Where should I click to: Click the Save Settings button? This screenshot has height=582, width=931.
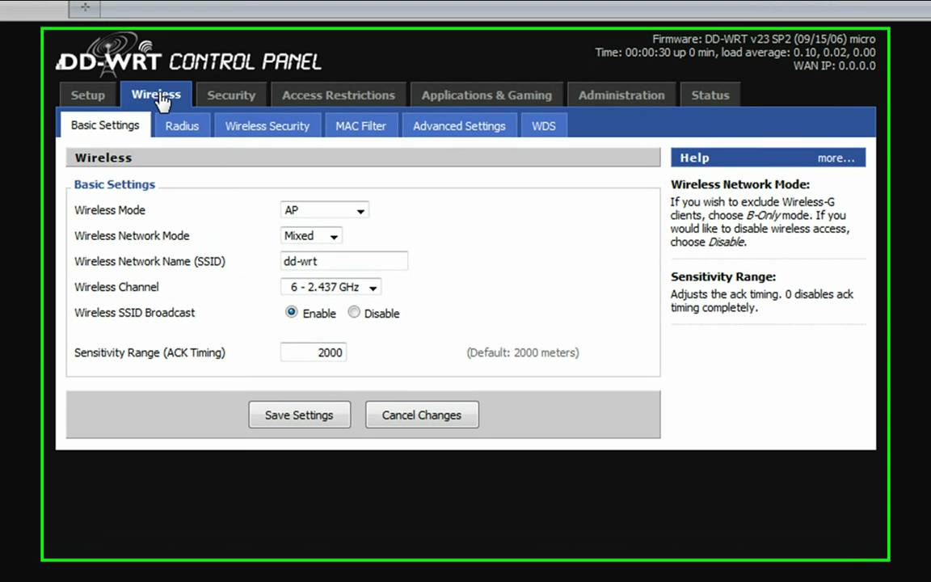click(299, 415)
